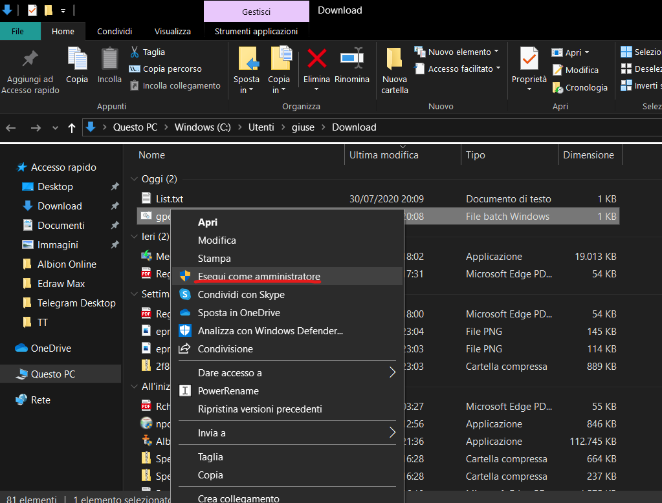Click giuse in the address bar path

coord(303,127)
